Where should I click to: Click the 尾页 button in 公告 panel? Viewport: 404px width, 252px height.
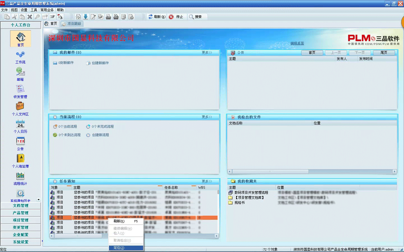pyautogui.click(x=384, y=53)
